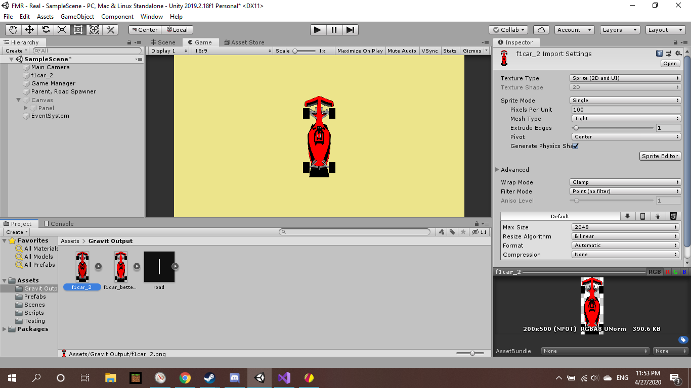Select the Rect Transform tool
This screenshot has height=388, width=691.
(78, 30)
